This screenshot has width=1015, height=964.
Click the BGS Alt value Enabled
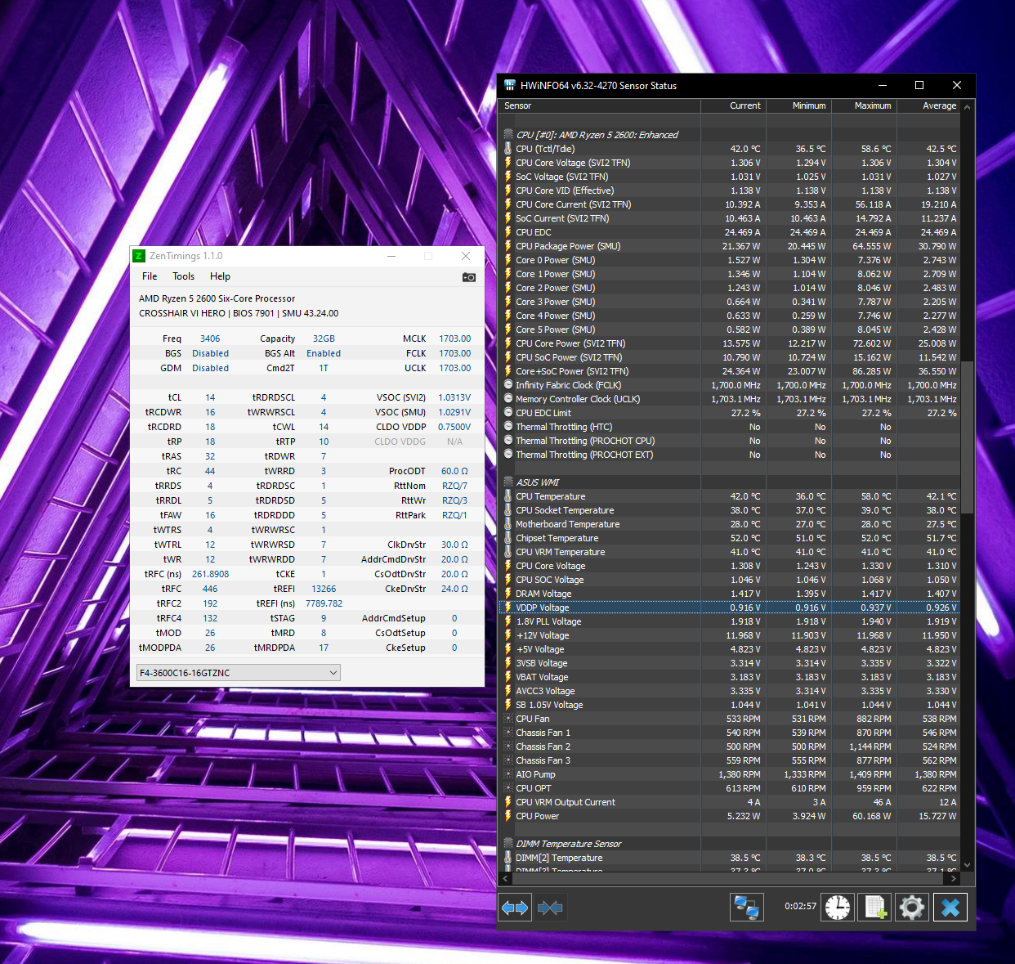[324, 353]
